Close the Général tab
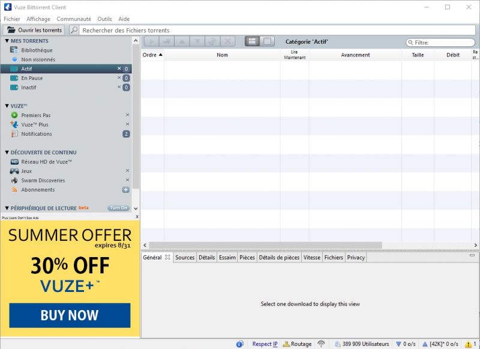This screenshot has height=349, width=480. (167, 257)
